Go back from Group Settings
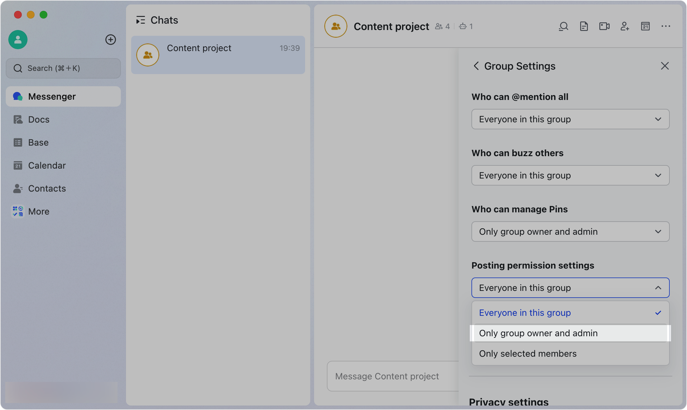The width and height of the screenshot is (687, 410). [x=476, y=66]
